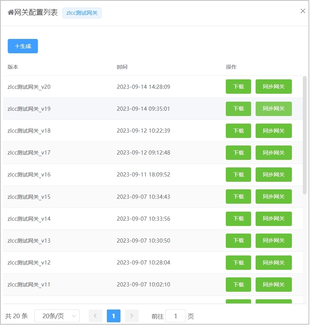Click the zlcc测试网关 tag label
Screen dimensions: 310x325
[82, 13]
